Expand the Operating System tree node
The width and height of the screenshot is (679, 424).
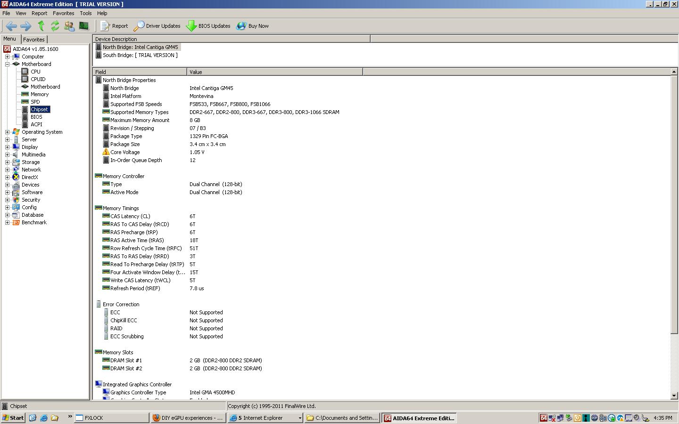click(x=7, y=132)
